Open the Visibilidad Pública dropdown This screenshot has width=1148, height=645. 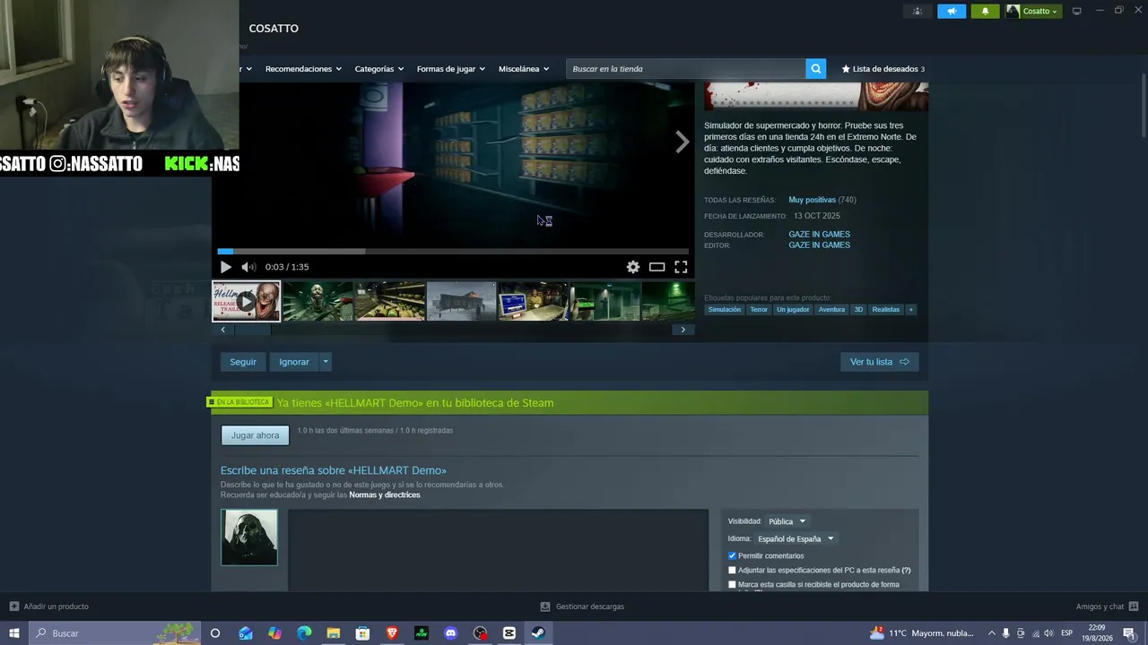tap(787, 521)
